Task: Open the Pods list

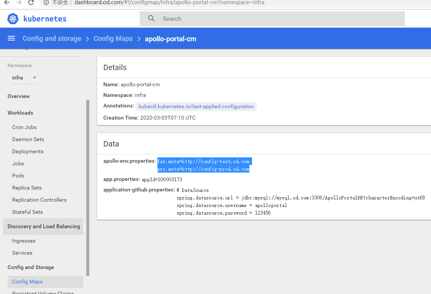Action: 18,176
